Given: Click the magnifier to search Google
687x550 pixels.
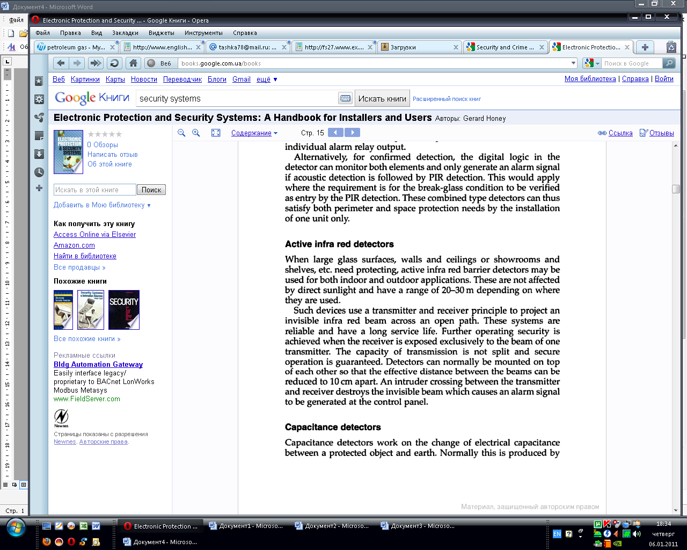Looking at the screenshot, I should tap(669, 63).
